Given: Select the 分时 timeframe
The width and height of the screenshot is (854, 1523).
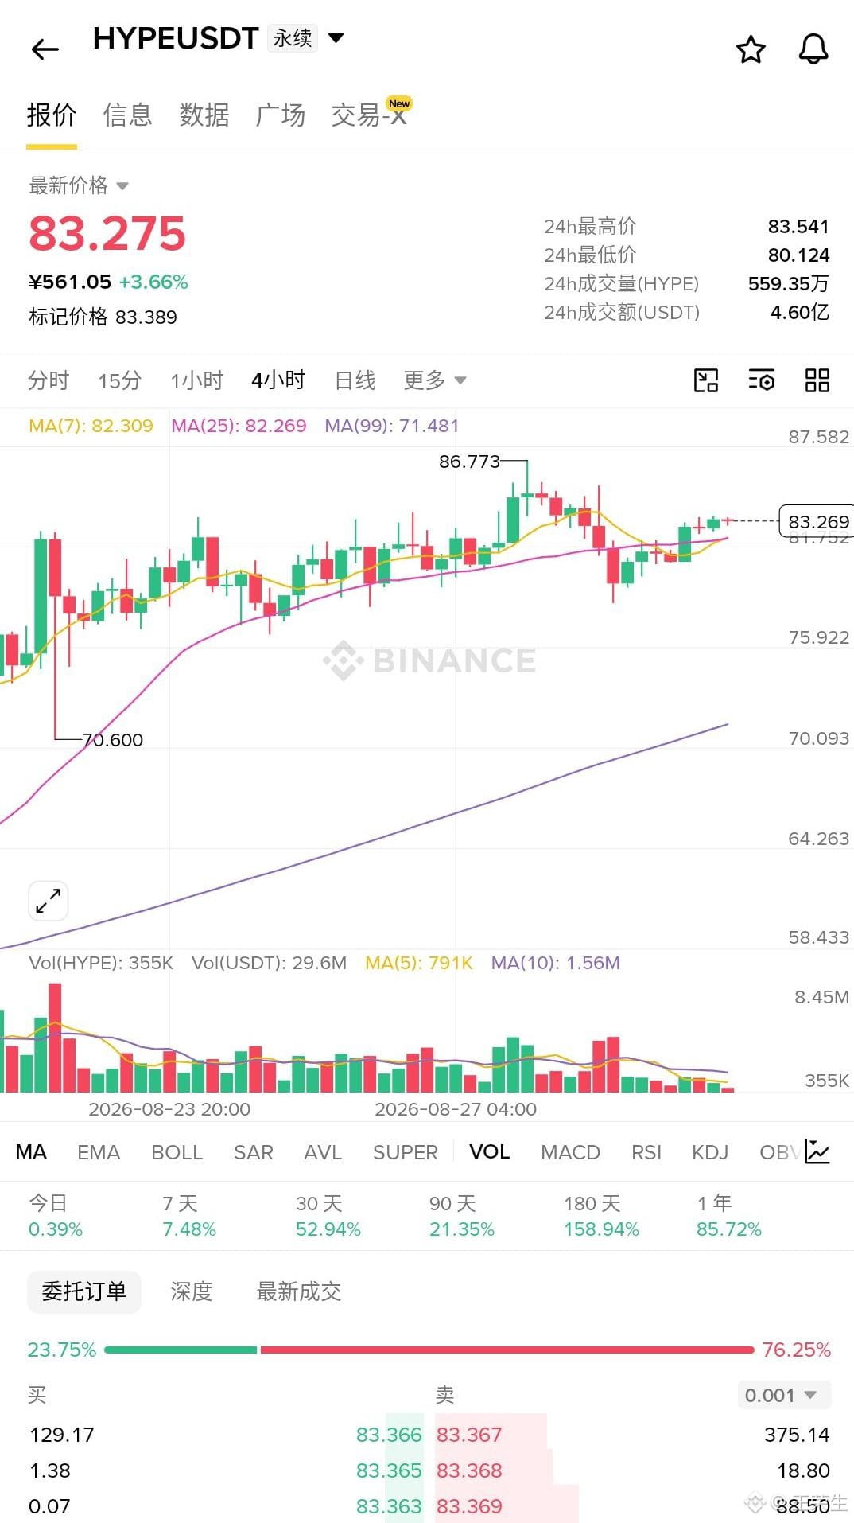Looking at the screenshot, I should pyautogui.click(x=49, y=380).
